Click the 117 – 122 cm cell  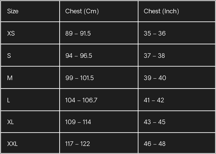pyautogui.click(x=77, y=144)
